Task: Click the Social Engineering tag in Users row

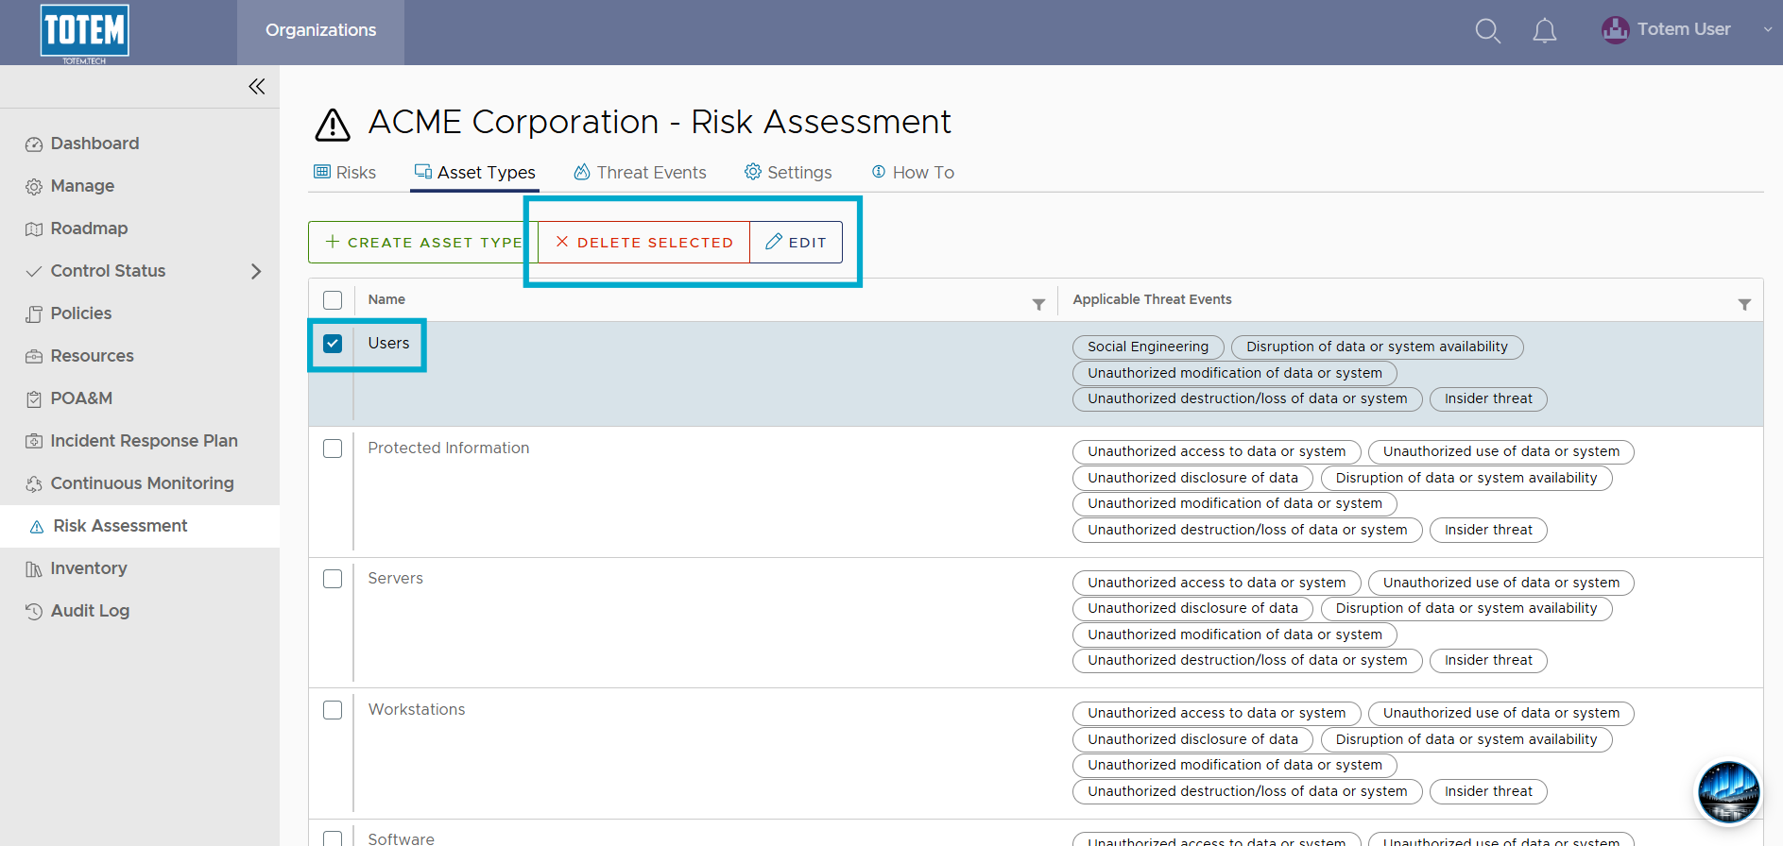Action: [x=1148, y=347]
